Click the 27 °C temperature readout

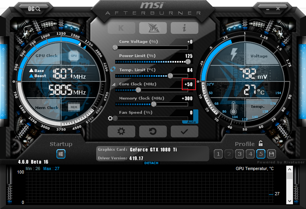254,90
